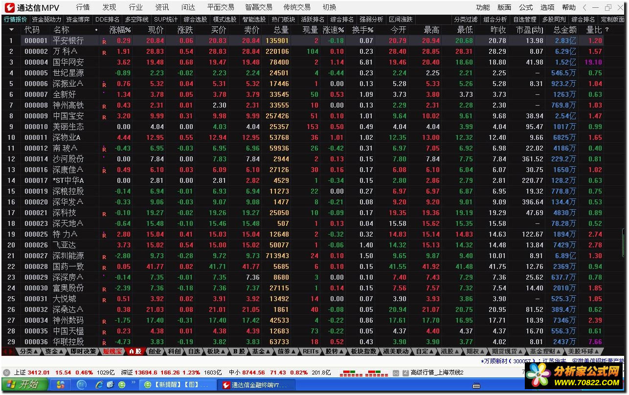The width and height of the screenshot is (629, 395).
Task: Open the 平面交易 menu
Action: point(221,7)
